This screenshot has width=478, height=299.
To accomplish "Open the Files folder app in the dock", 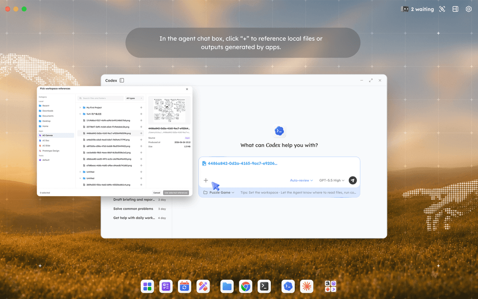I will click(x=227, y=287).
